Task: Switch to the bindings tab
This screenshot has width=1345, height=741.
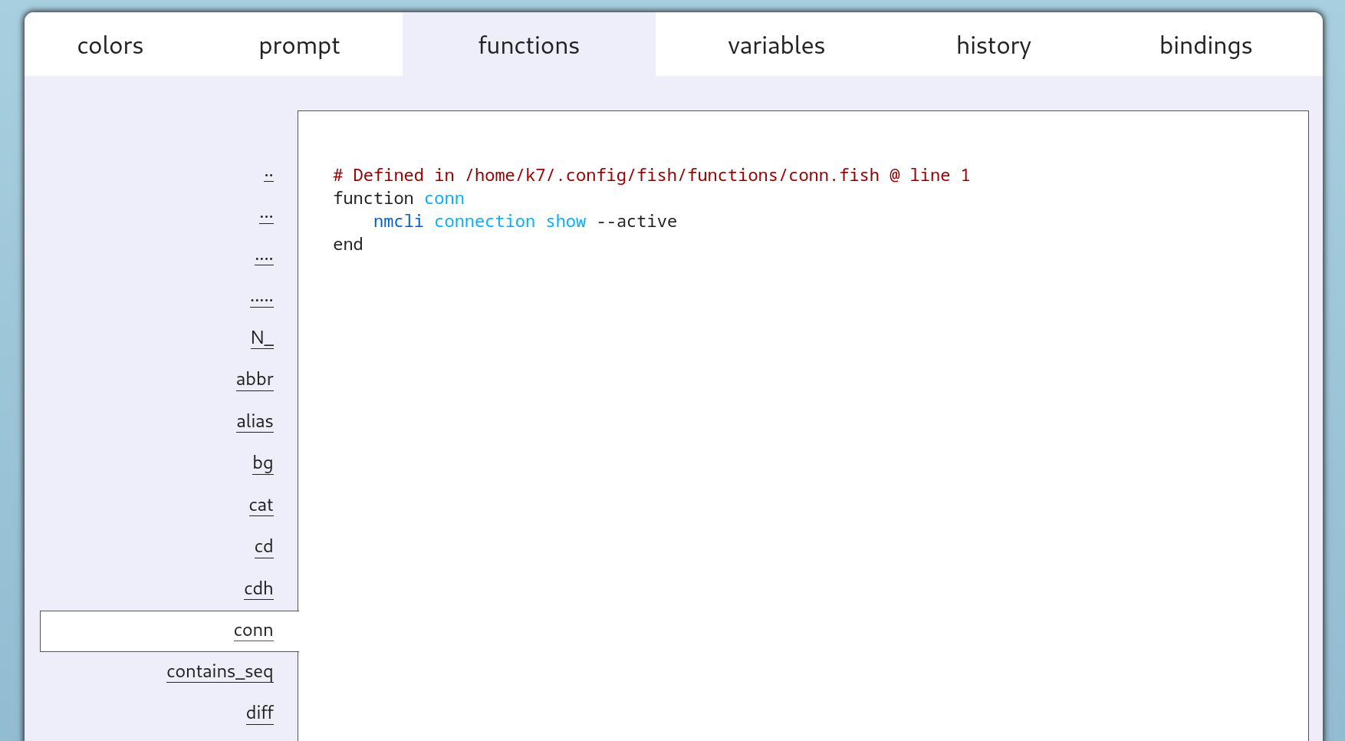Action: point(1205,46)
